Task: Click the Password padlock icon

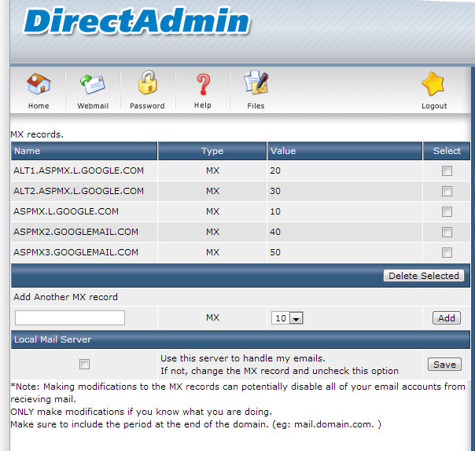Action: pyautogui.click(x=148, y=82)
